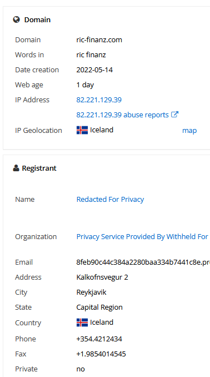
Task: Click the Words in label
Action: tap(29, 55)
